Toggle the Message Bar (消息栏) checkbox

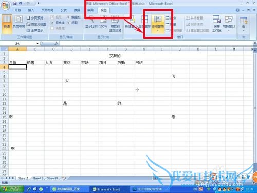coord(52,28)
